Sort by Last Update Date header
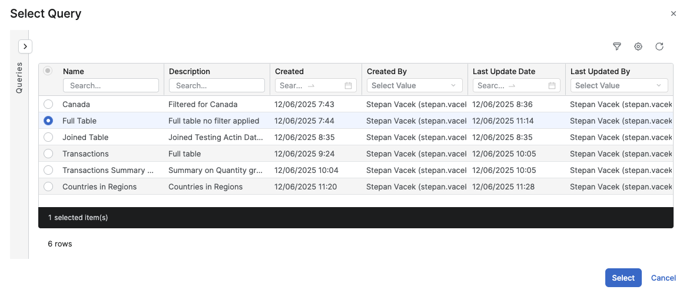The height and width of the screenshot is (293, 693). tap(504, 71)
